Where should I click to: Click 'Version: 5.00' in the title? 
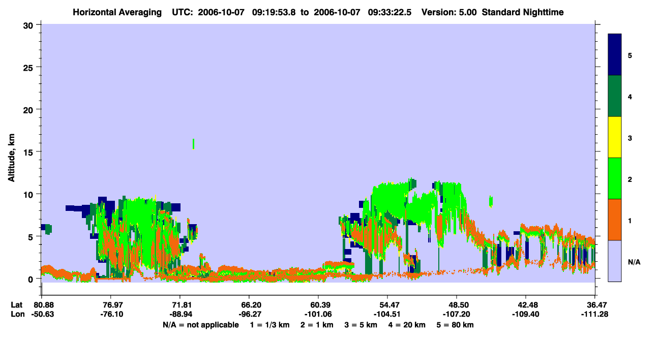(x=448, y=12)
